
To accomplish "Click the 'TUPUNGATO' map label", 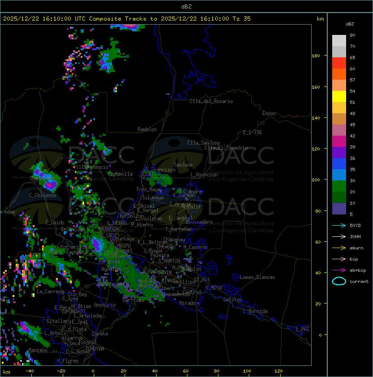I will (x=73, y=311).
